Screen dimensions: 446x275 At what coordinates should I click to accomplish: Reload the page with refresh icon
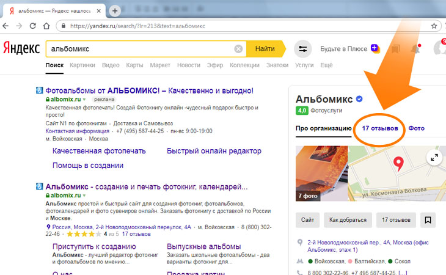pyautogui.click(x=33, y=26)
